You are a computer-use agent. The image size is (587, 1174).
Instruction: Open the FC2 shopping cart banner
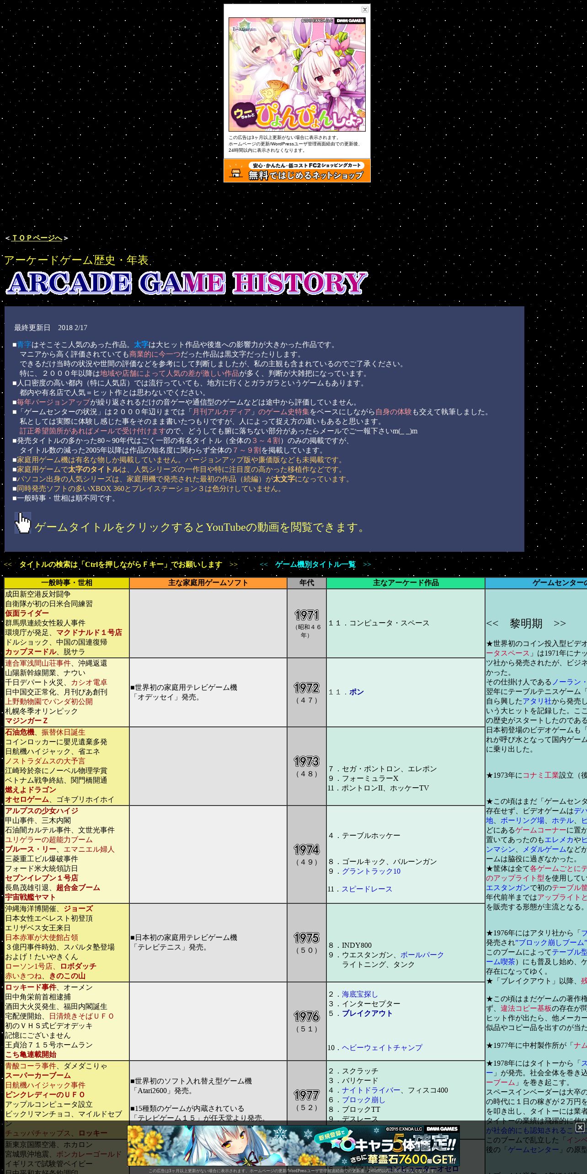tap(297, 171)
